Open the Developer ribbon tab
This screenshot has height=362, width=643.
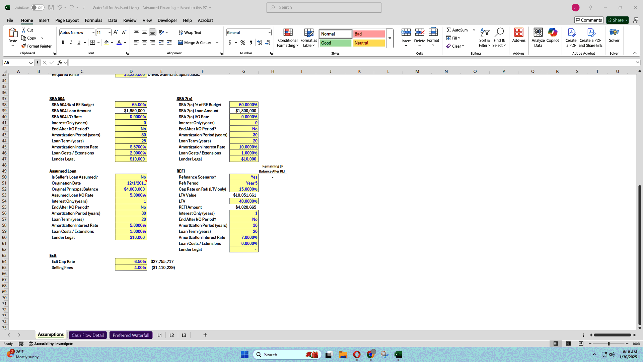tap(167, 20)
